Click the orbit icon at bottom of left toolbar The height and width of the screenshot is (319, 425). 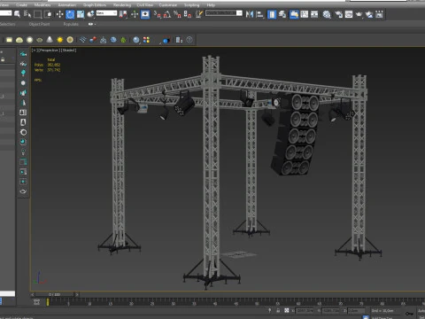pyautogui.click(x=23, y=191)
